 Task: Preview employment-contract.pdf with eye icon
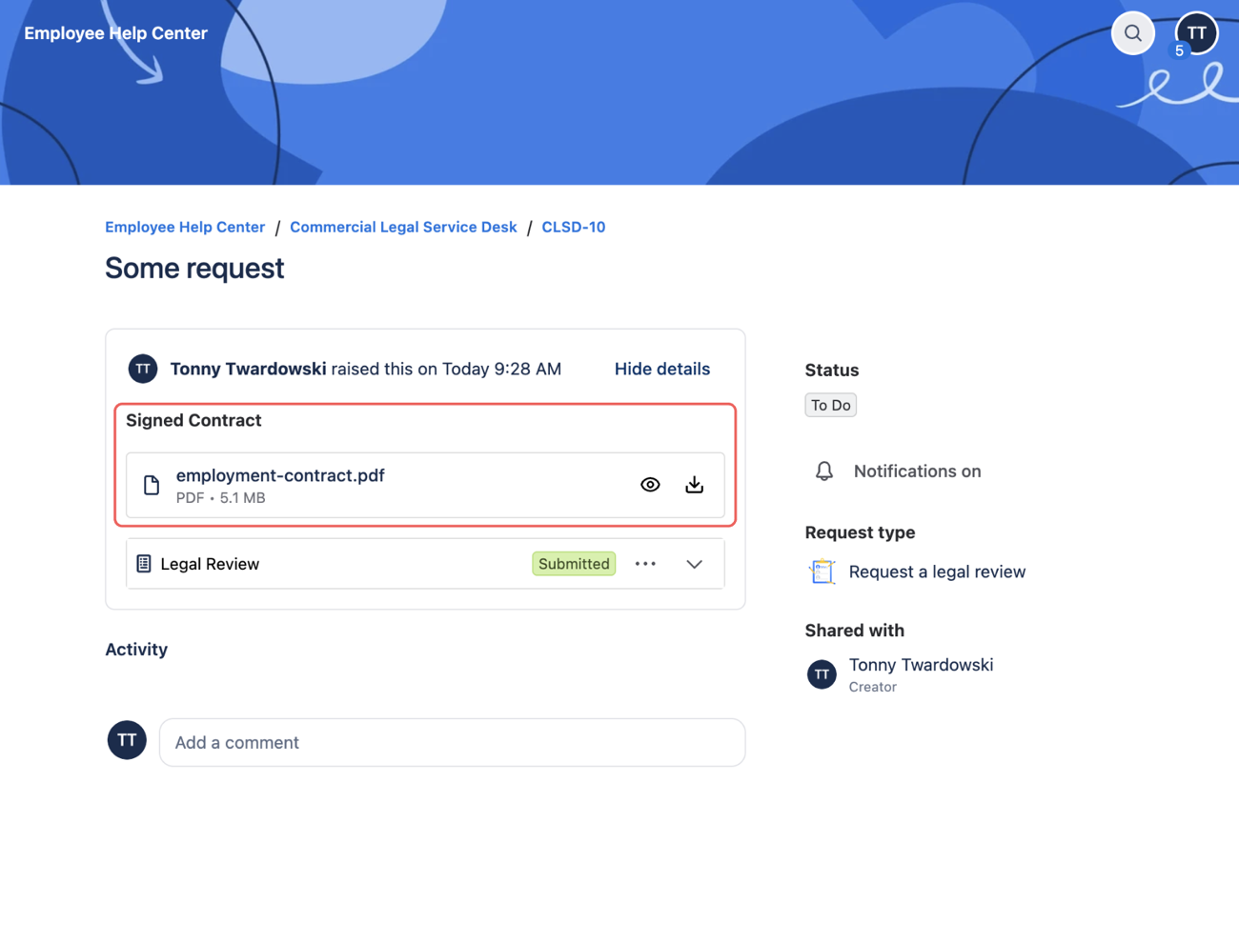(x=650, y=485)
